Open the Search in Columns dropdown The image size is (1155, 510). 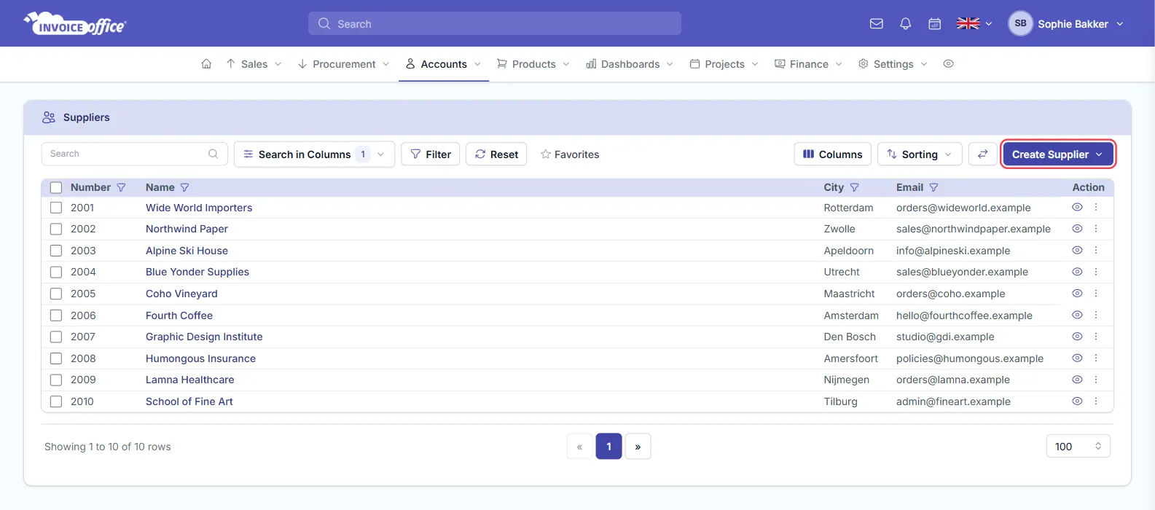314,154
